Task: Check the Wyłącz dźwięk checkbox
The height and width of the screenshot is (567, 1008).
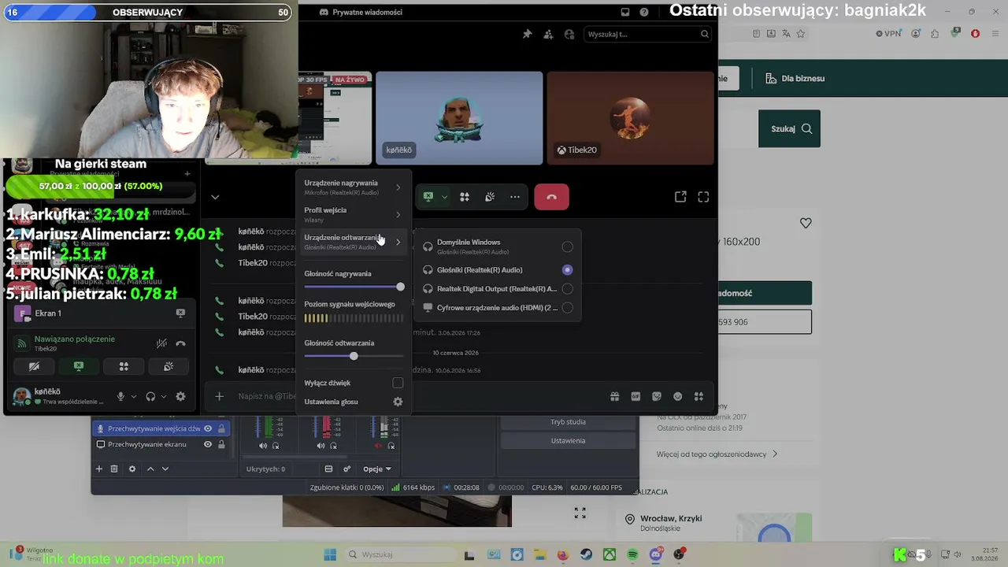Action: click(x=398, y=383)
